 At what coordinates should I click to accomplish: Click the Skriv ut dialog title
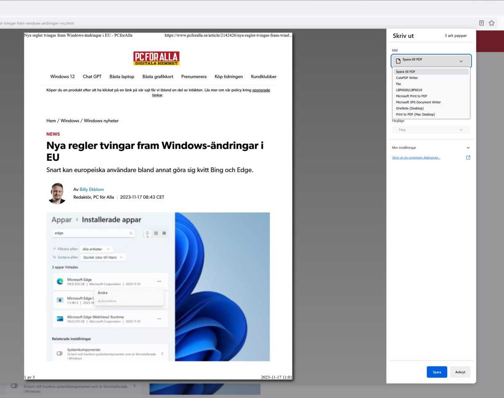[403, 36]
